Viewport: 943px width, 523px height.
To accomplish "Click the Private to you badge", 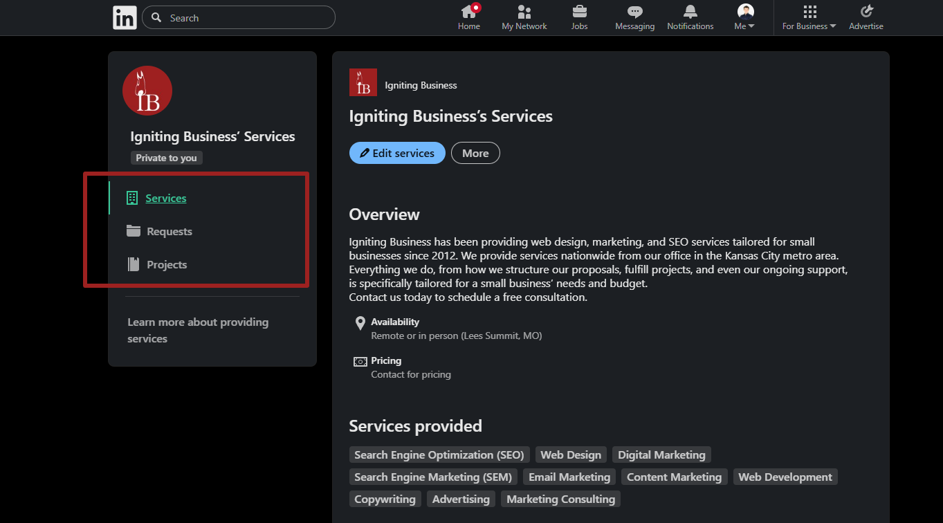I will click(166, 158).
